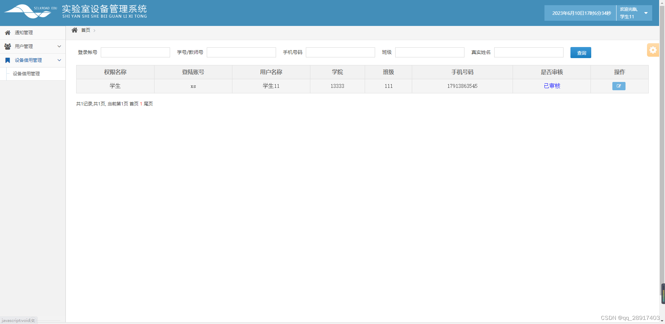Click the 学生11 user name cell

point(271,86)
